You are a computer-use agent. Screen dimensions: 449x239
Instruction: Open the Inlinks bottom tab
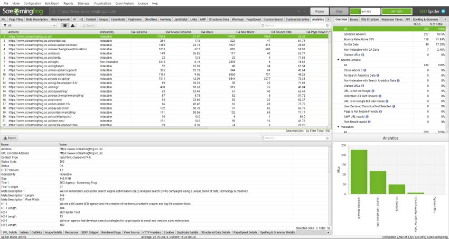(x=25, y=233)
